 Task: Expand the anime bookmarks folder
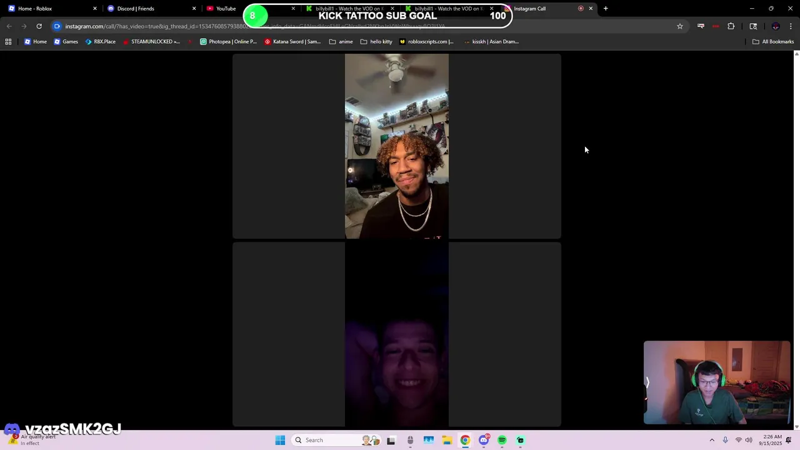point(341,42)
